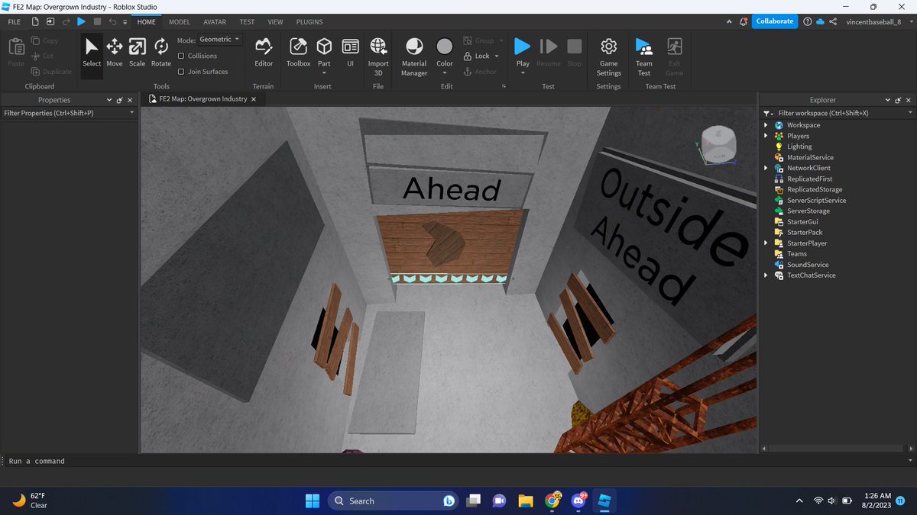Select ServerScriptService in Explorer
917x515 pixels.
[816, 200]
